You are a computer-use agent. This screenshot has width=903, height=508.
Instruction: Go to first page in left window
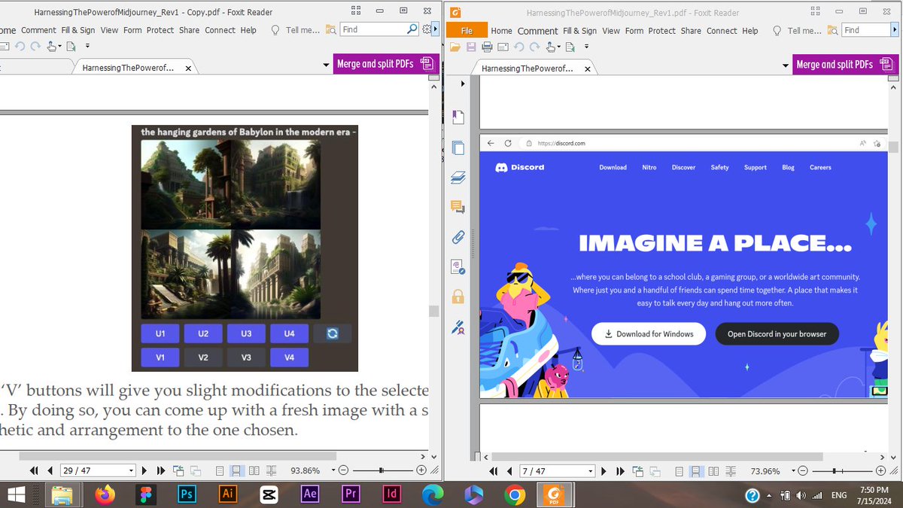(x=34, y=470)
